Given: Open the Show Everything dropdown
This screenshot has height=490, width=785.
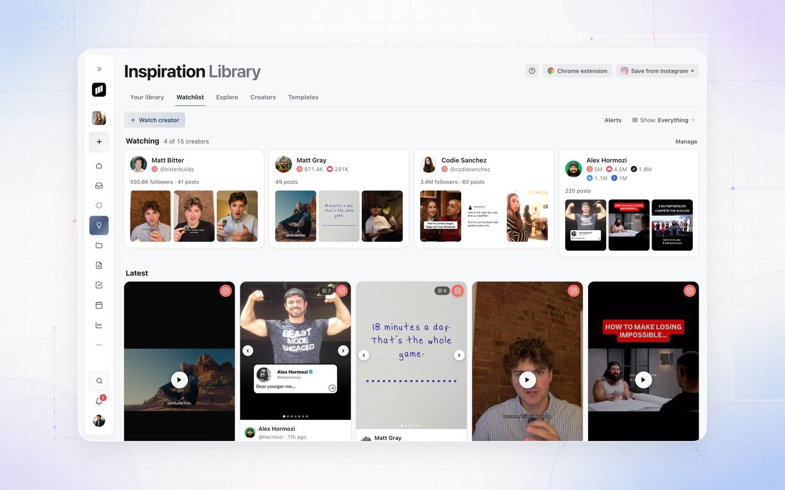Looking at the screenshot, I should pos(663,120).
